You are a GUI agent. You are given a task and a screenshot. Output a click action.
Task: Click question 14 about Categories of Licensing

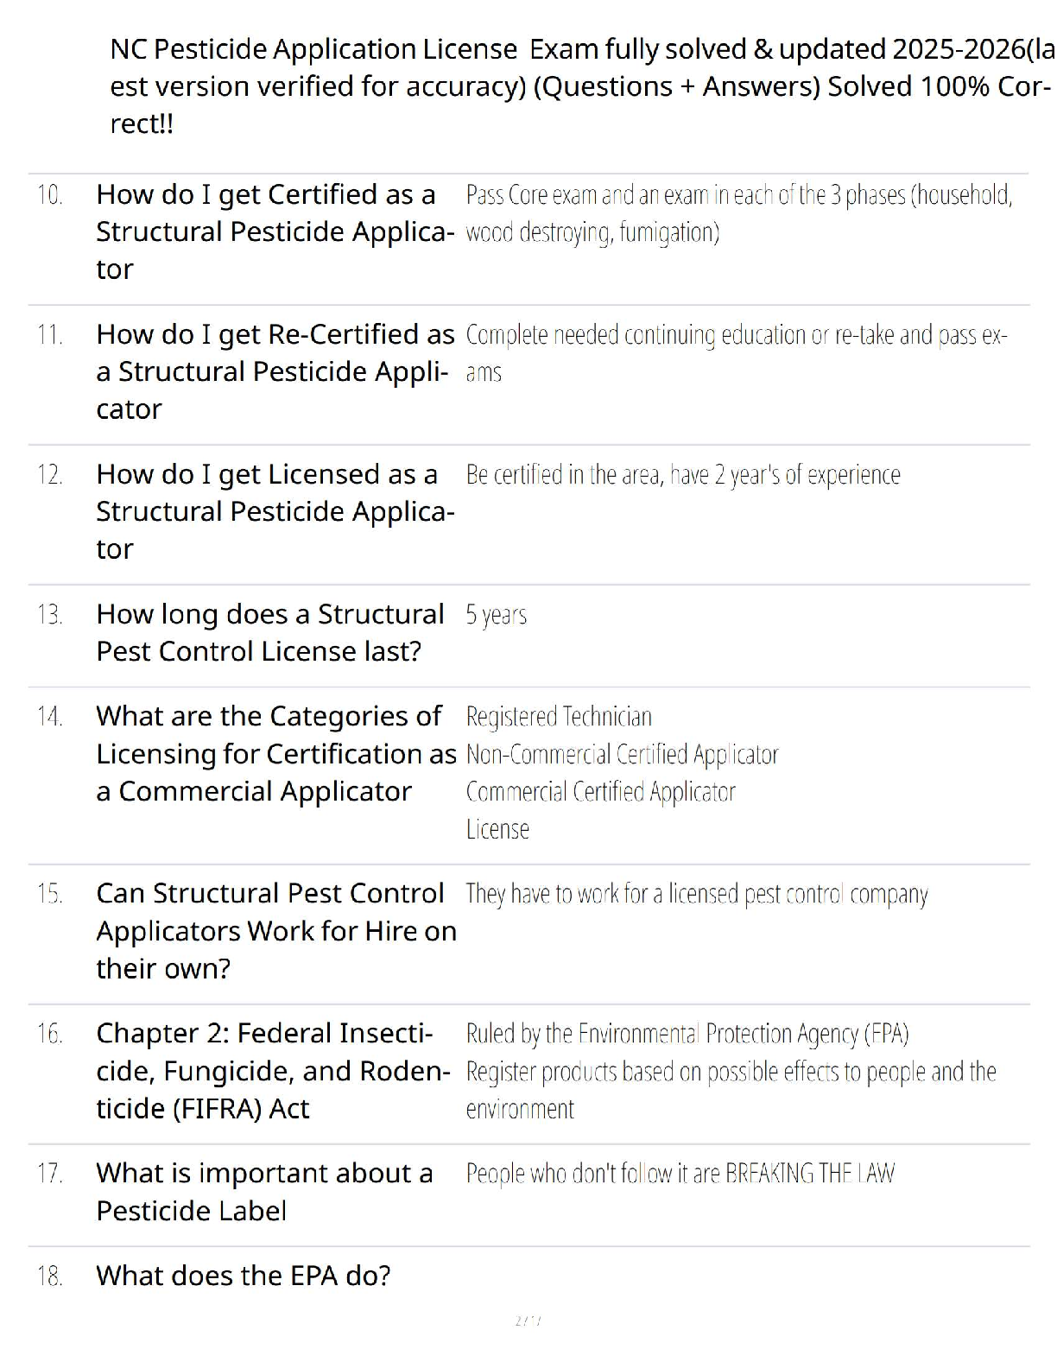coord(275,754)
